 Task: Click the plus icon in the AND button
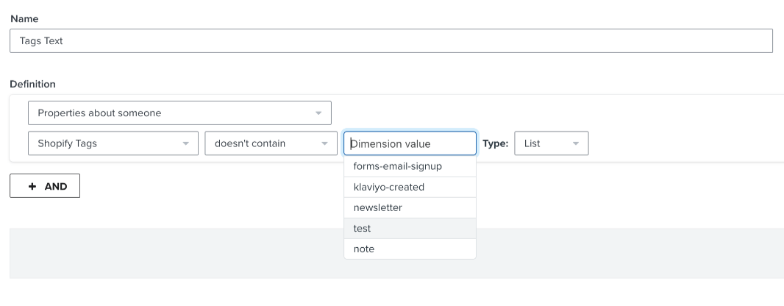click(32, 186)
